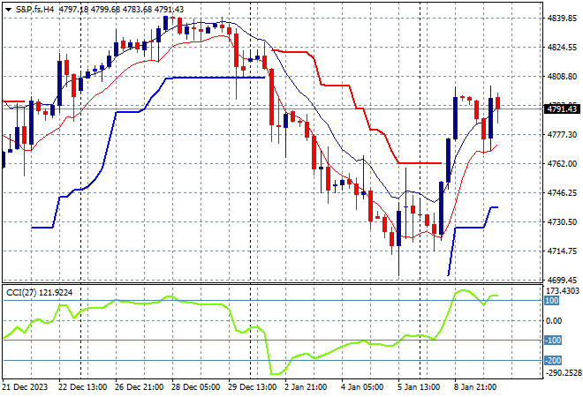The width and height of the screenshot is (583, 397).
Task: Open the chart menu triangle beside S&P.fs
Action: click(7, 8)
